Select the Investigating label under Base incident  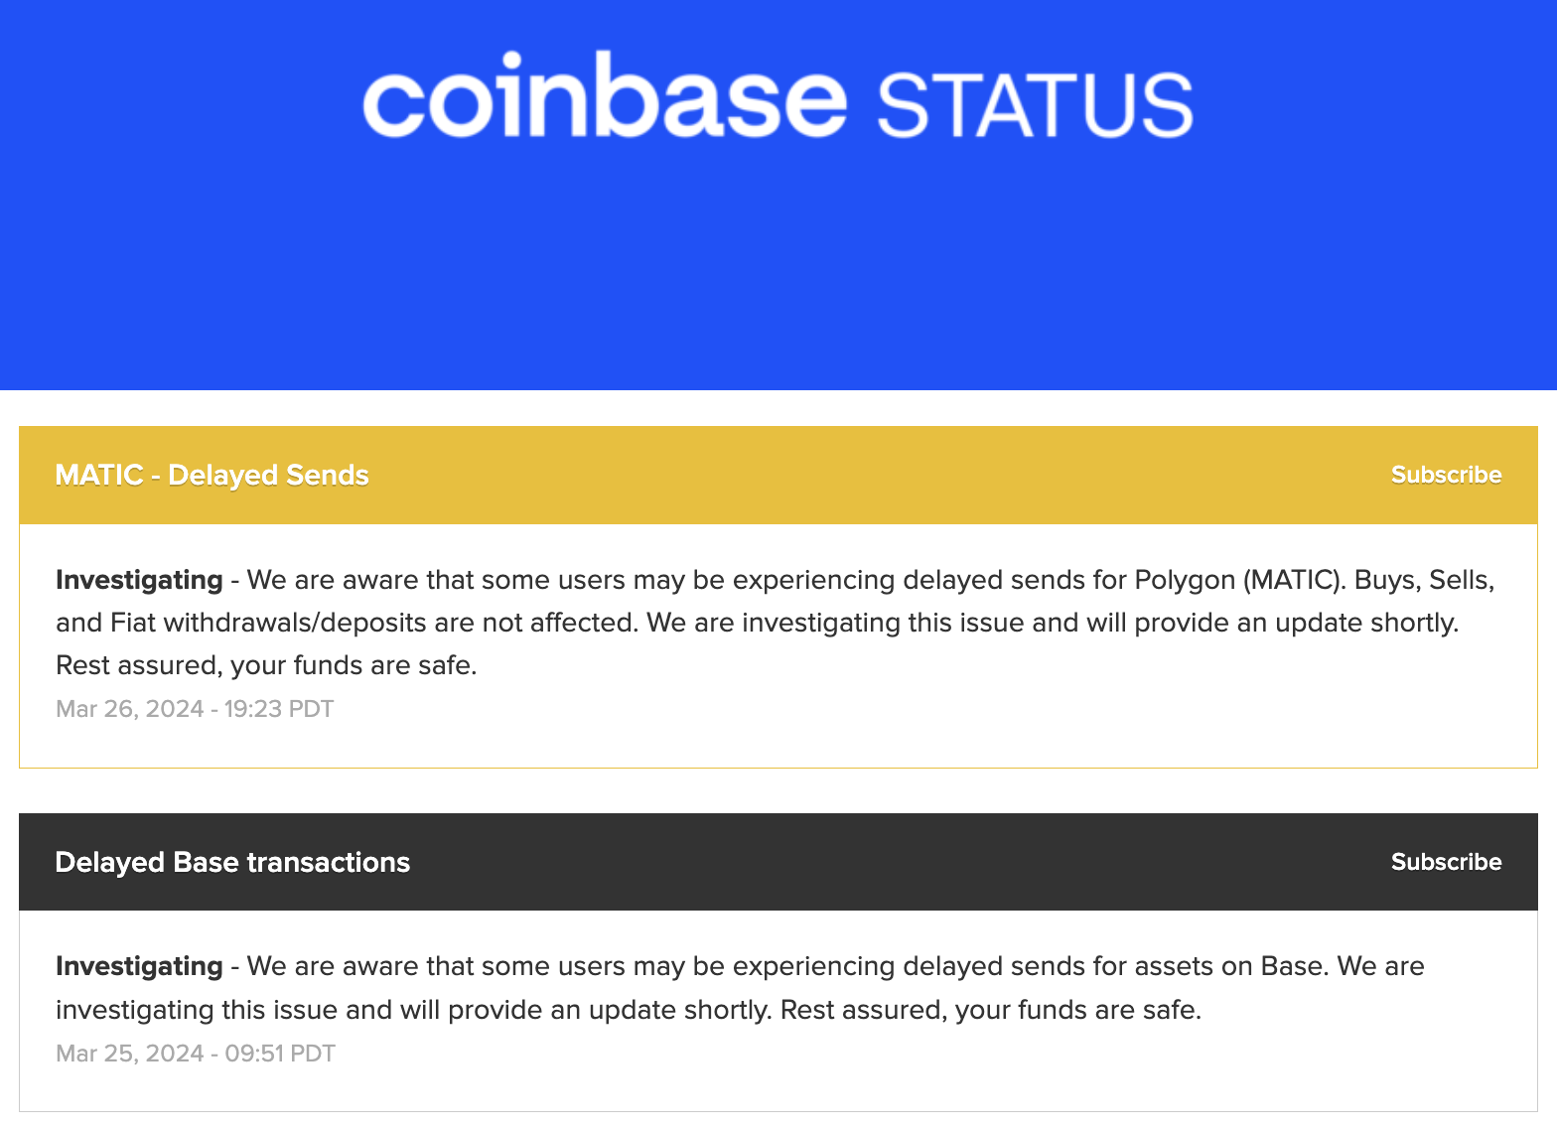coord(138,965)
